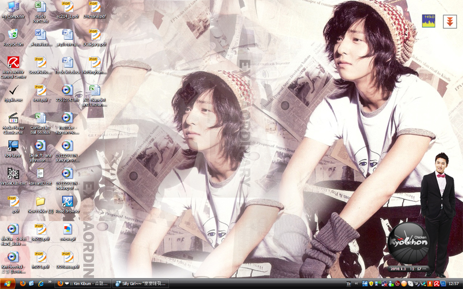Click the orange download manager tray icon

click(430, 284)
